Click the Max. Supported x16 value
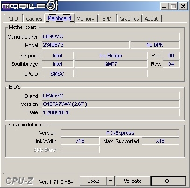Viewport: 190px width, 188px height. click(x=161, y=141)
